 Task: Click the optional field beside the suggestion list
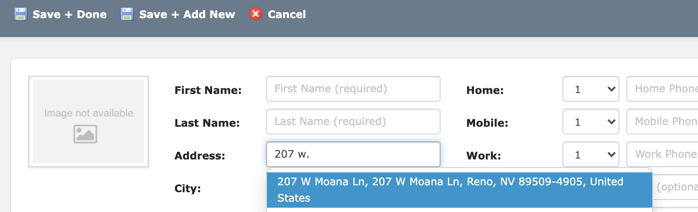675,187
